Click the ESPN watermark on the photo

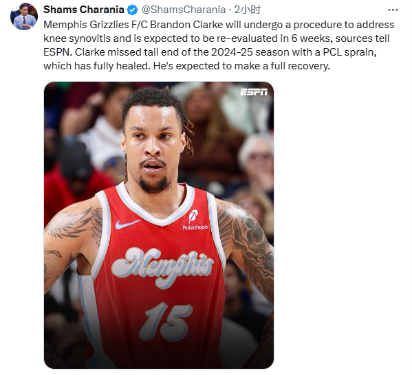tap(254, 92)
